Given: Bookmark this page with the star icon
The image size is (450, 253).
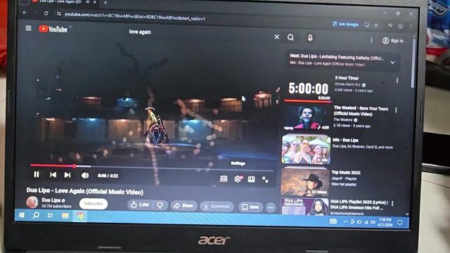Looking at the screenshot, I should (376, 25).
